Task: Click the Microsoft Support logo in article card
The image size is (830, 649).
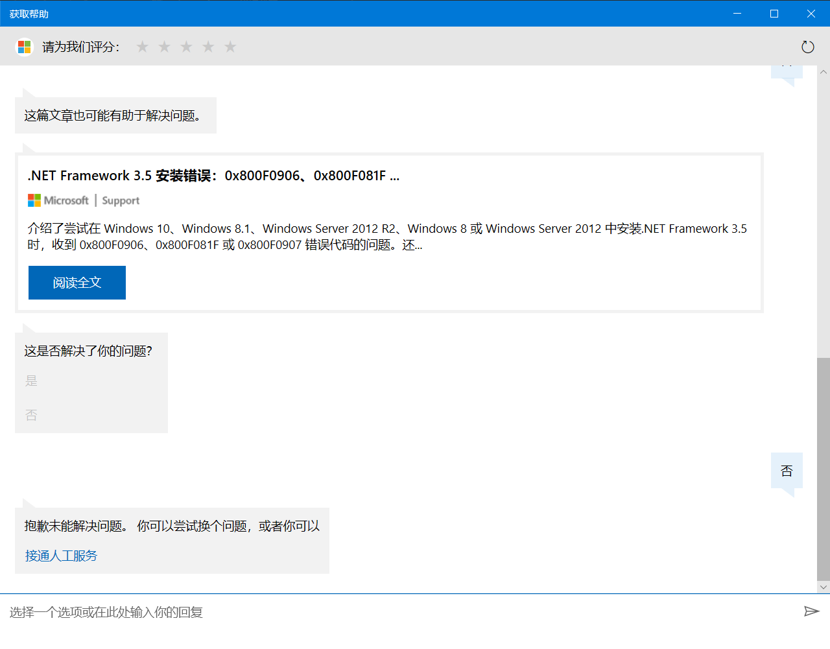Action: click(x=84, y=200)
